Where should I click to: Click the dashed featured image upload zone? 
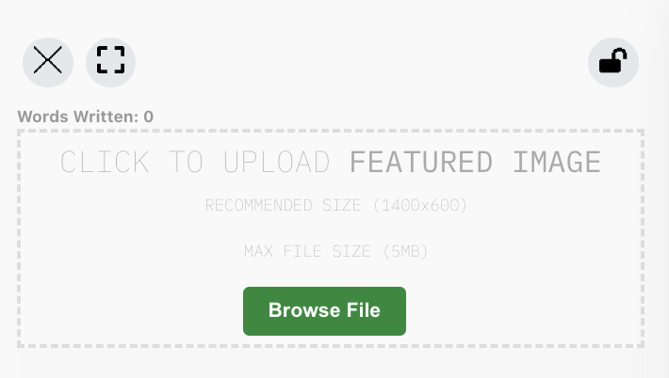[x=331, y=239]
